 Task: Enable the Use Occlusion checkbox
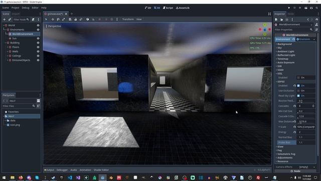pyautogui.click(x=298, y=90)
